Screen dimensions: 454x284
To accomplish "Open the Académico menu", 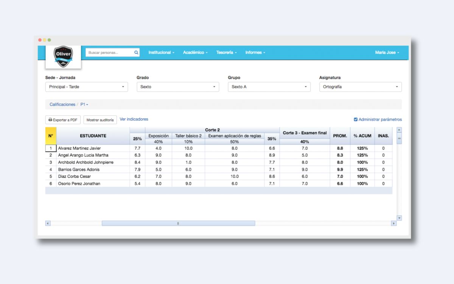I will click(x=195, y=53).
